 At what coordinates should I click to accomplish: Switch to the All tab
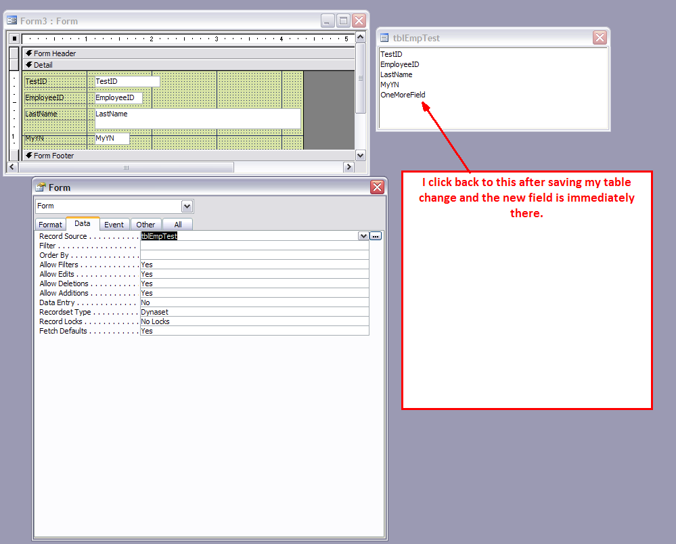point(177,225)
